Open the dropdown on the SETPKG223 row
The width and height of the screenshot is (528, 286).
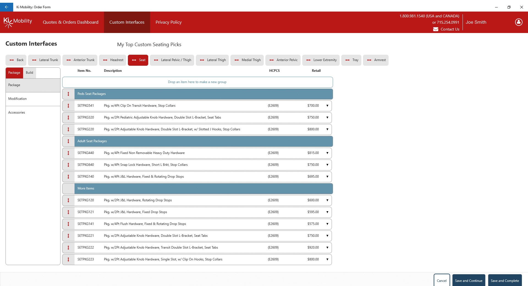pyautogui.click(x=327, y=259)
